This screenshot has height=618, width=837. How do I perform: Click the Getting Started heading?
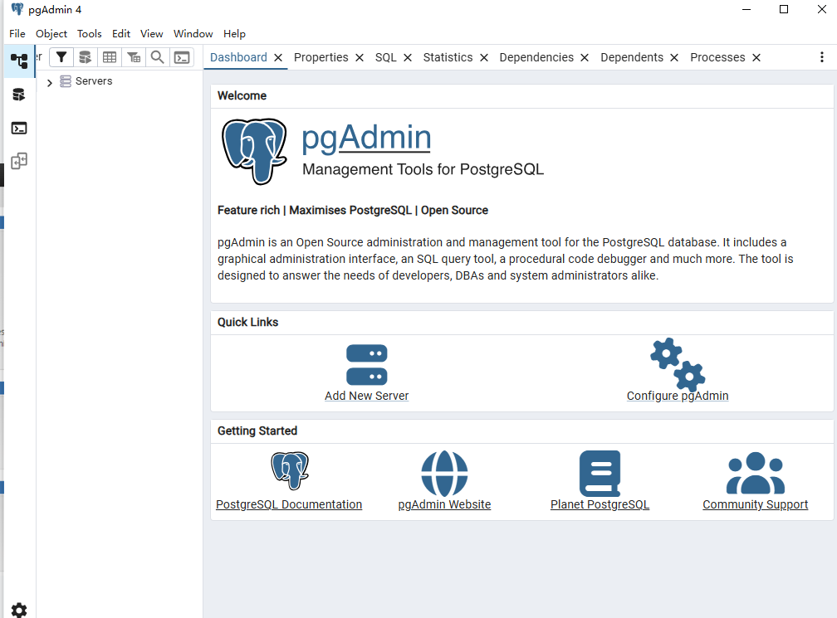pyautogui.click(x=257, y=431)
